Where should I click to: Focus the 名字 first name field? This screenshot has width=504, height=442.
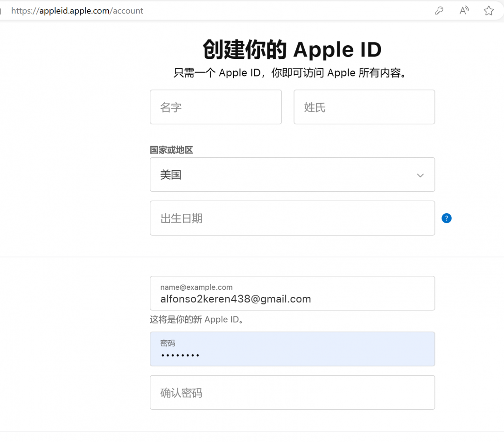click(x=216, y=107)
